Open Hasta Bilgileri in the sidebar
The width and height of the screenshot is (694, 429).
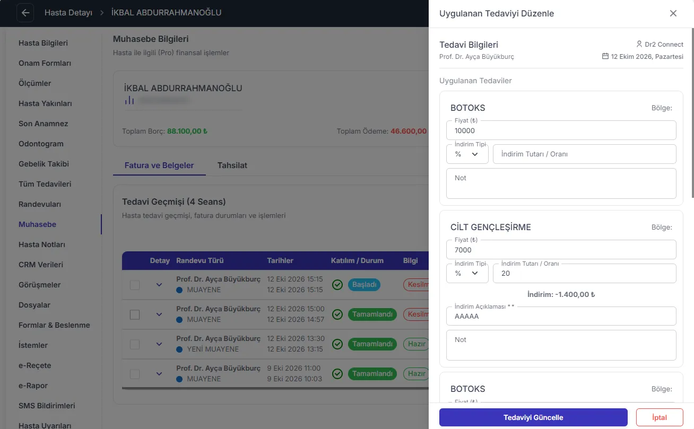click(x=43, y=43)
